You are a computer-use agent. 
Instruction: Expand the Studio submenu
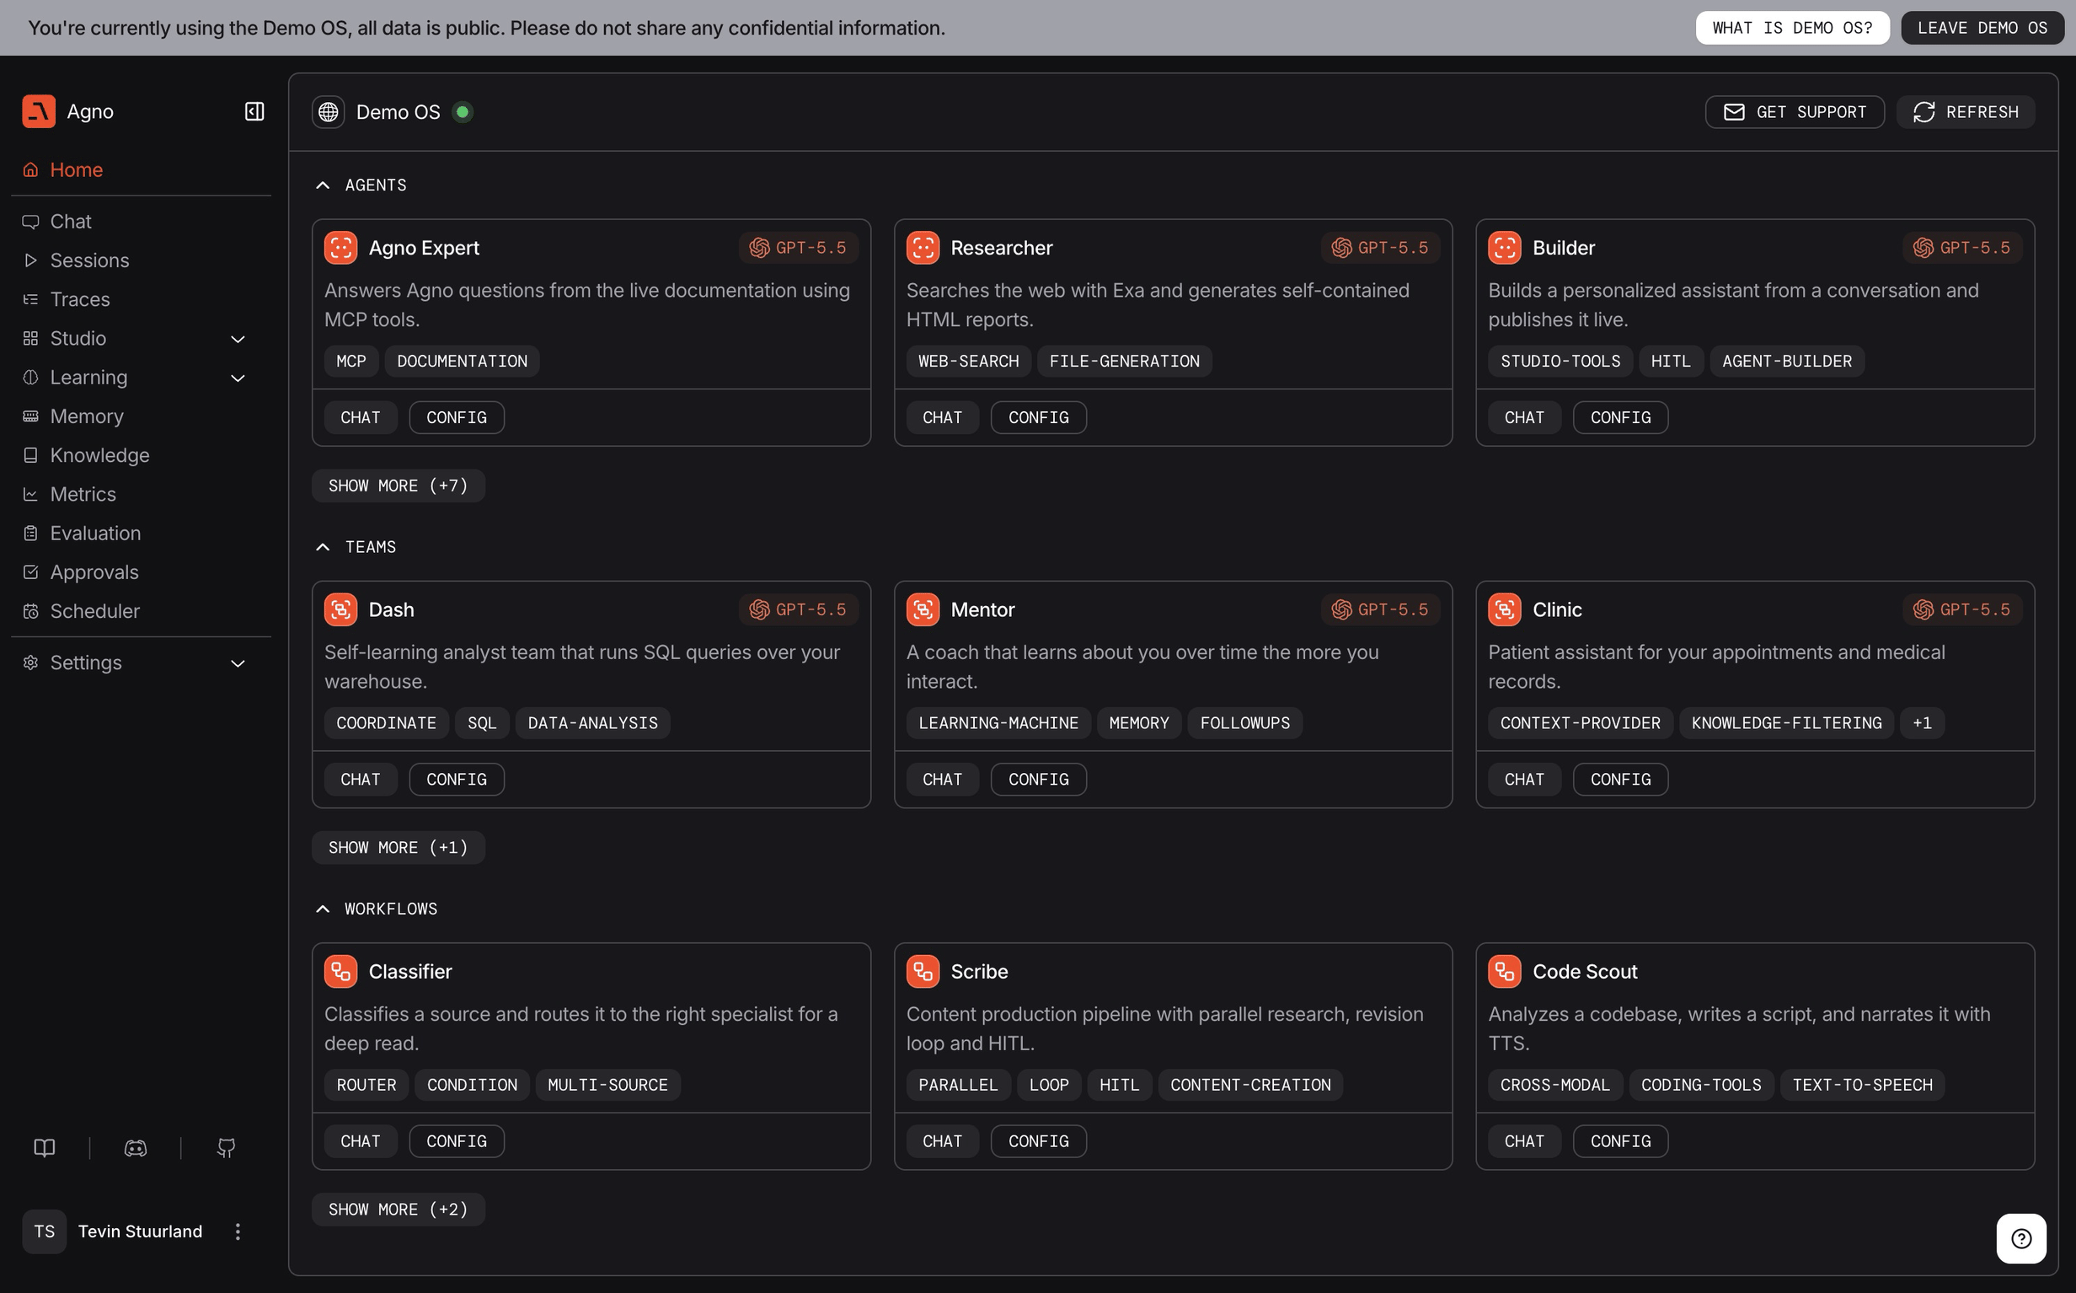(238, 339)
